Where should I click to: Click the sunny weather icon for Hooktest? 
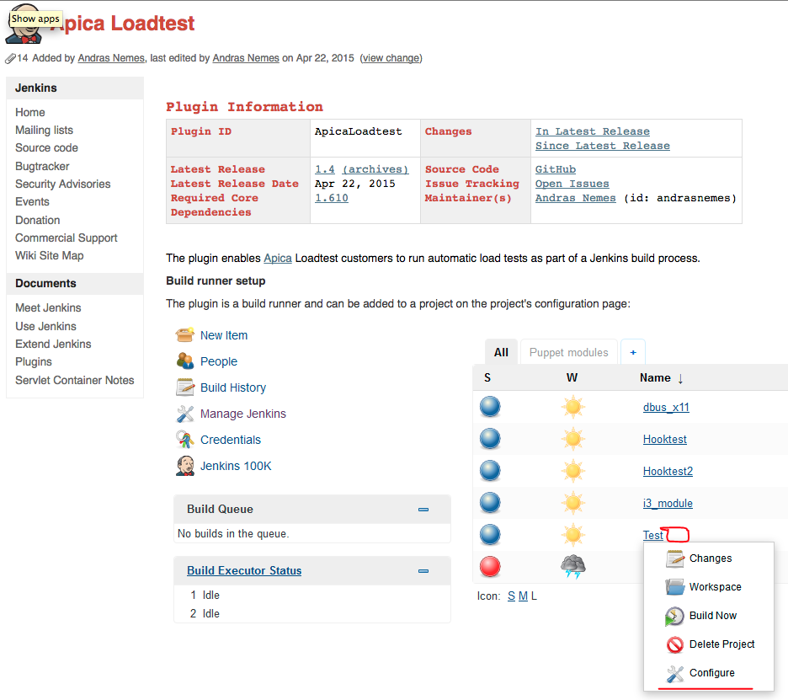pyautogui.click(x=573, y=439)
